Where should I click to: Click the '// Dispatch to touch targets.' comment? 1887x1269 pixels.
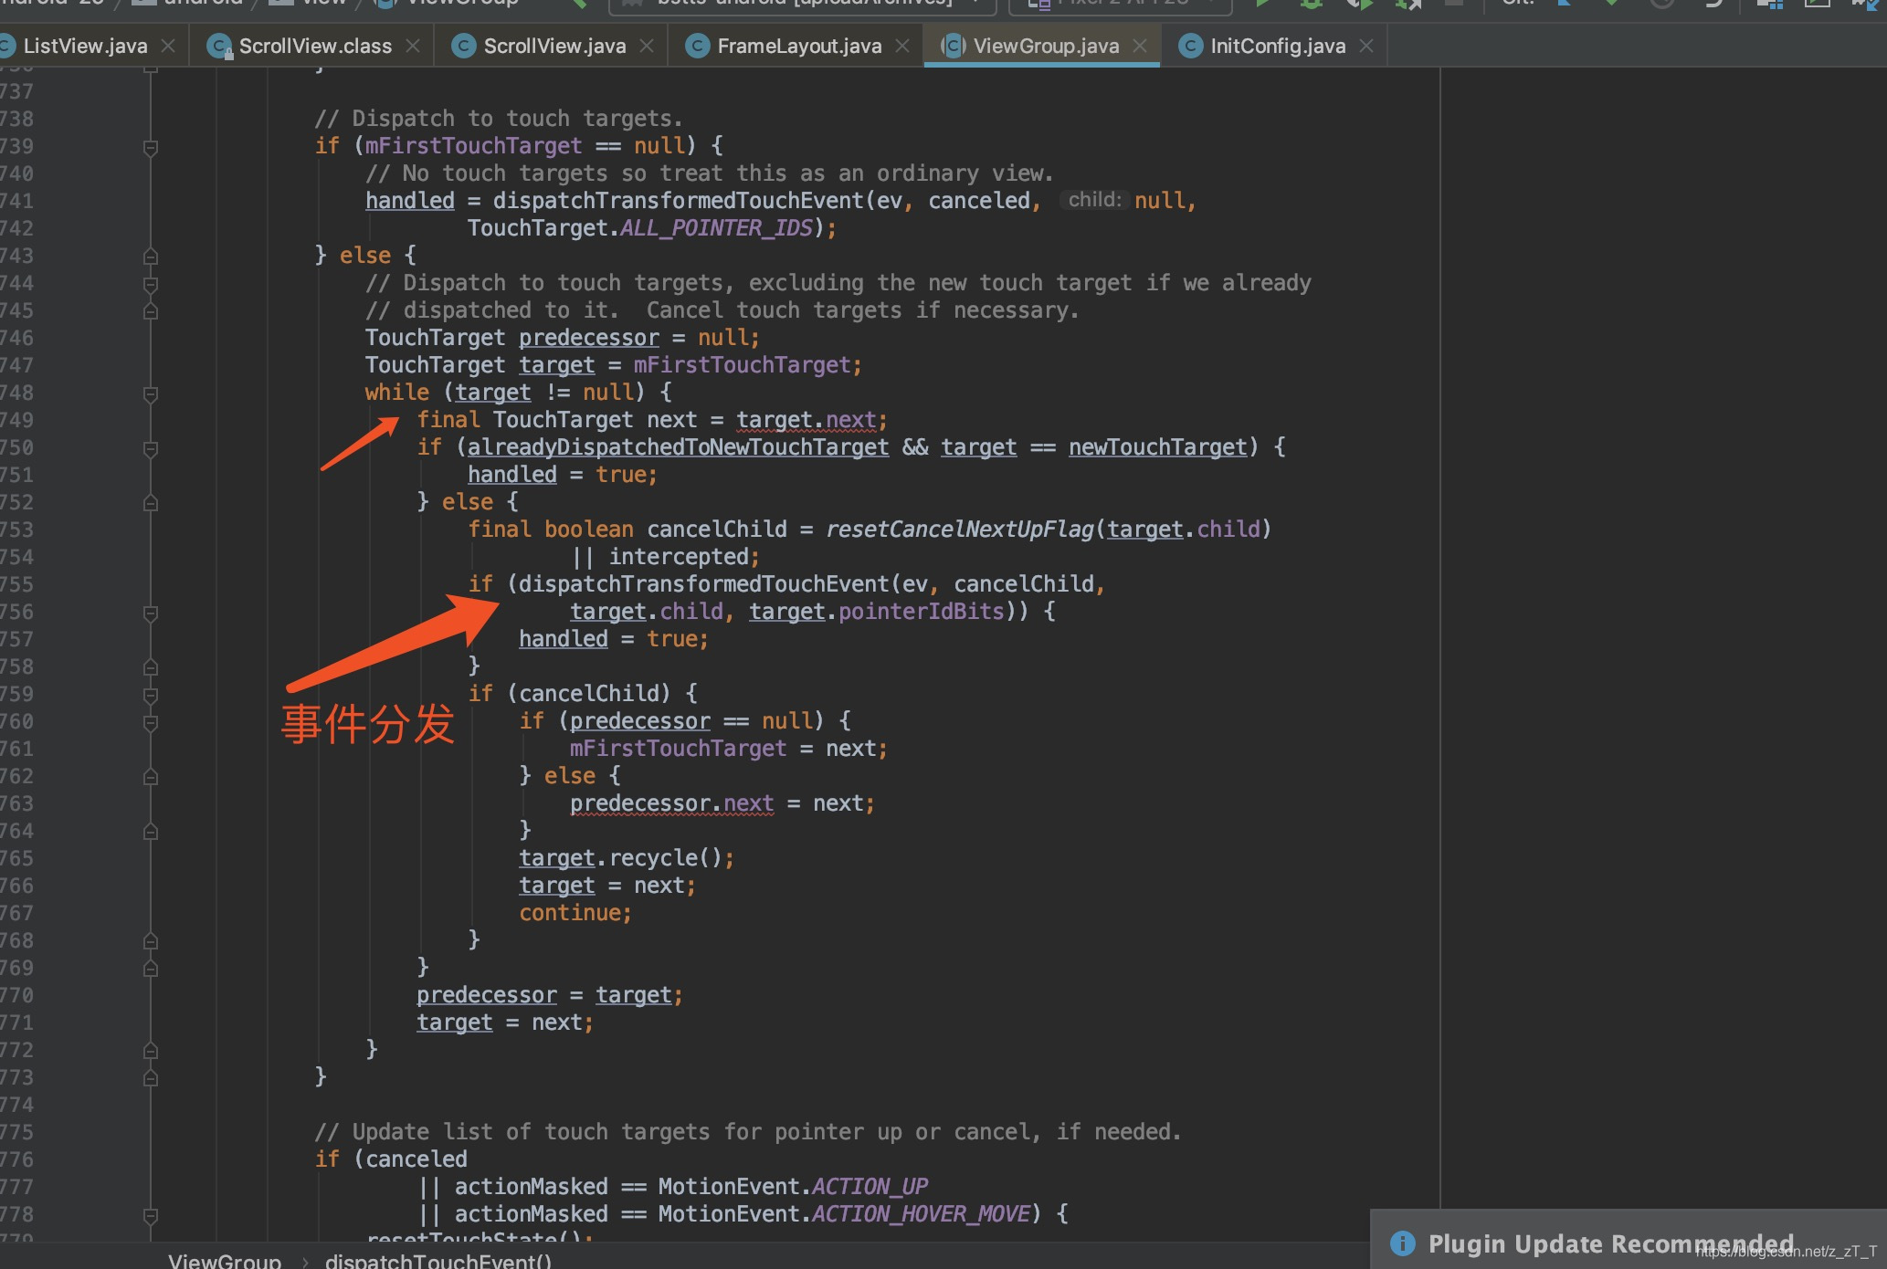click(499, 119)
